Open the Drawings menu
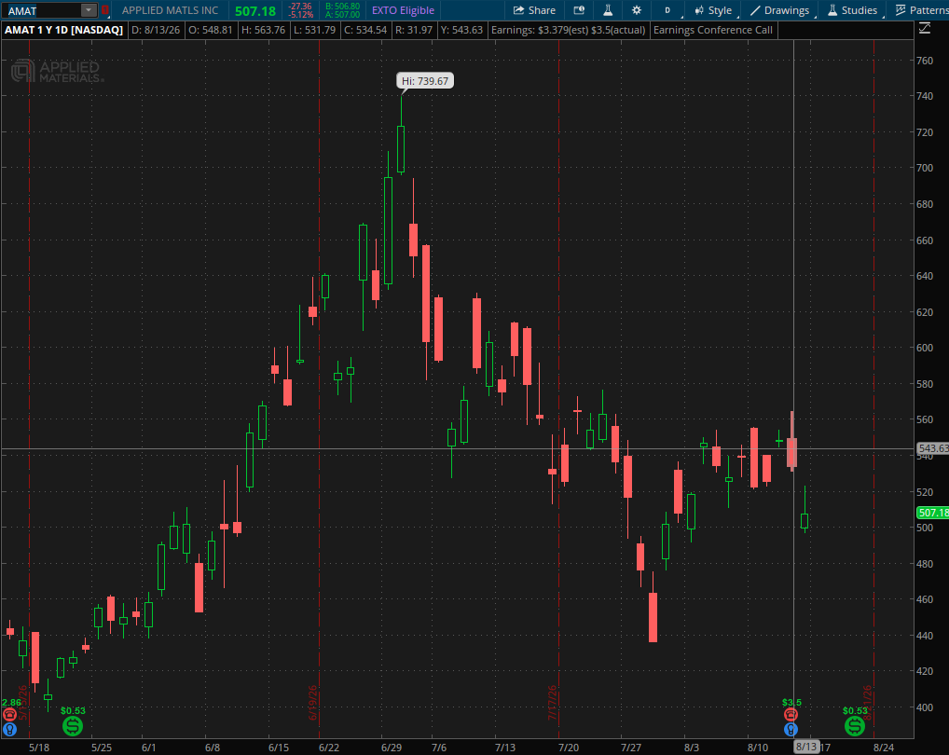Screen dimensions: 949x755 click(x=779, y=10)
